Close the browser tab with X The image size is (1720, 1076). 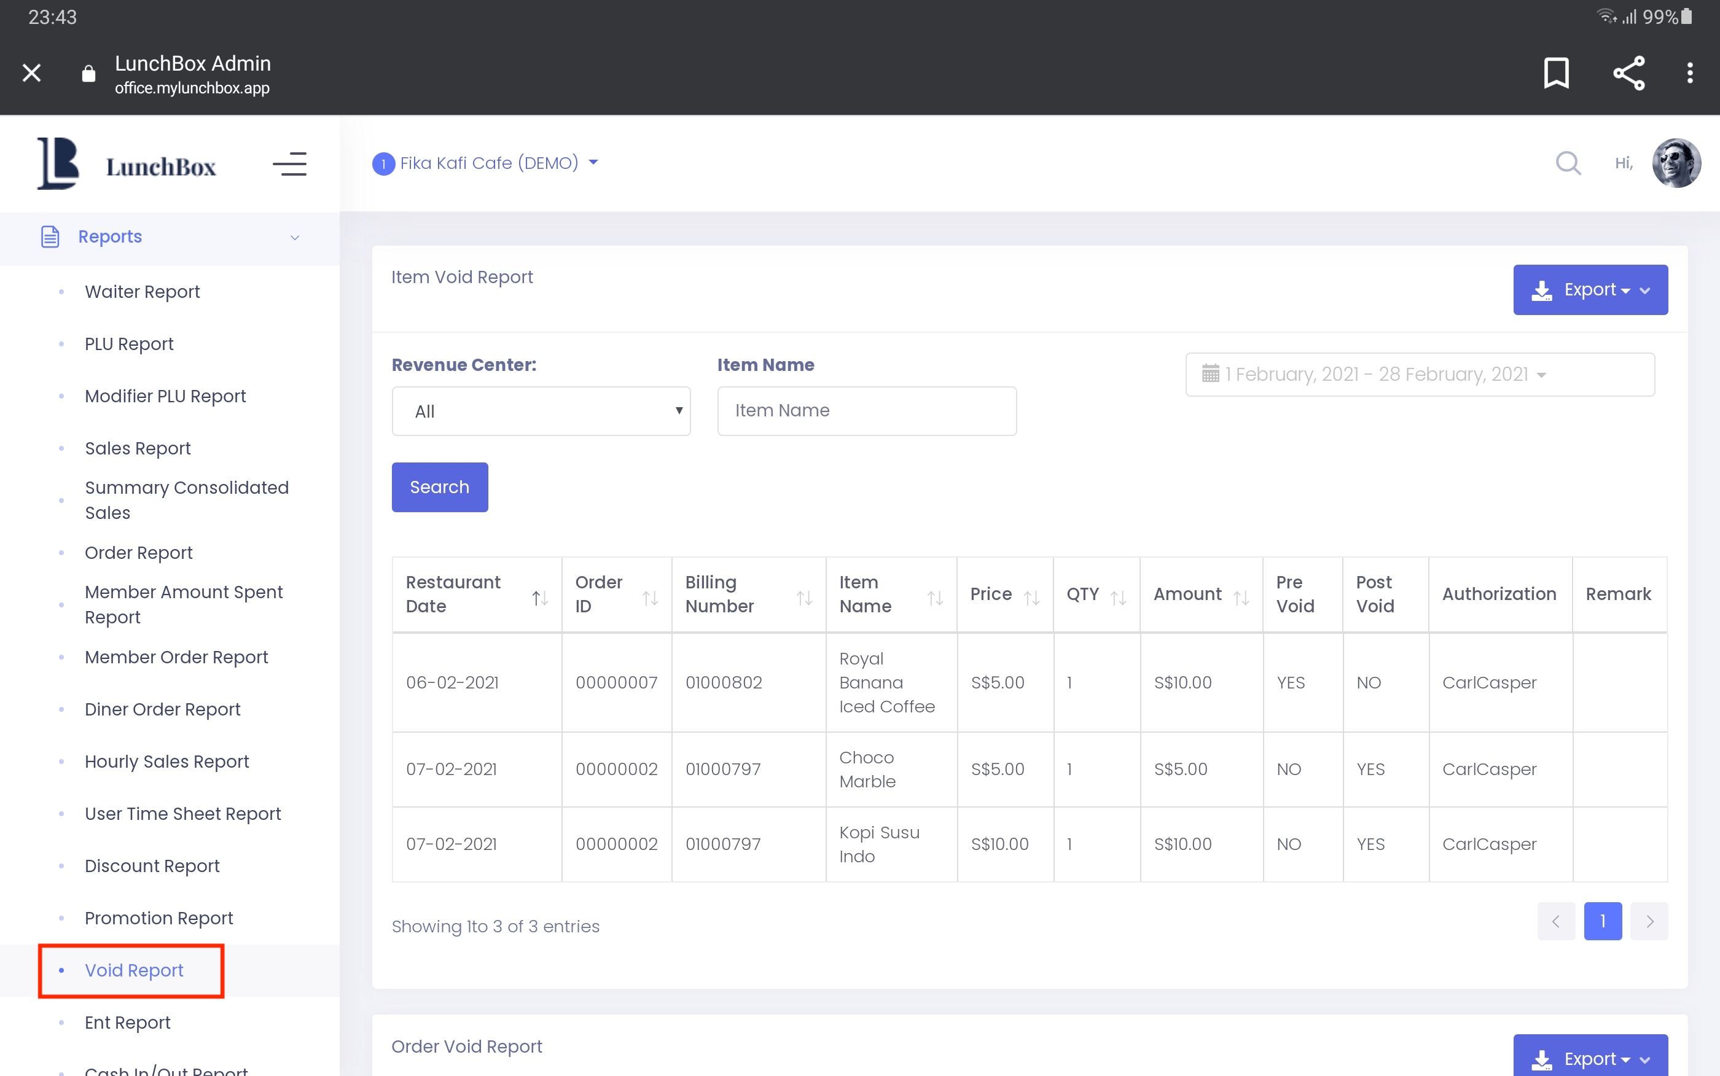click(31, 72)
